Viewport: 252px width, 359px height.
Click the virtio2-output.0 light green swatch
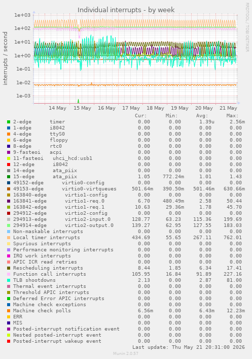(x=9, y=225)
